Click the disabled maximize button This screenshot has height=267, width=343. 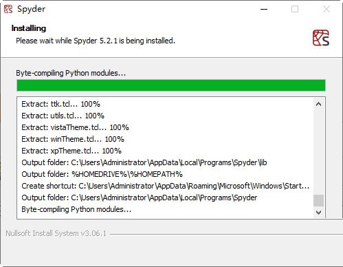click(x=295, y=9)
